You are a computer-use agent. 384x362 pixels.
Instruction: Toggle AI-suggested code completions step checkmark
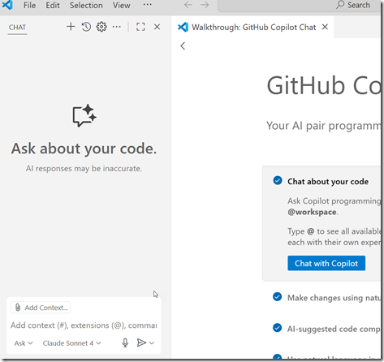point(278,328)
